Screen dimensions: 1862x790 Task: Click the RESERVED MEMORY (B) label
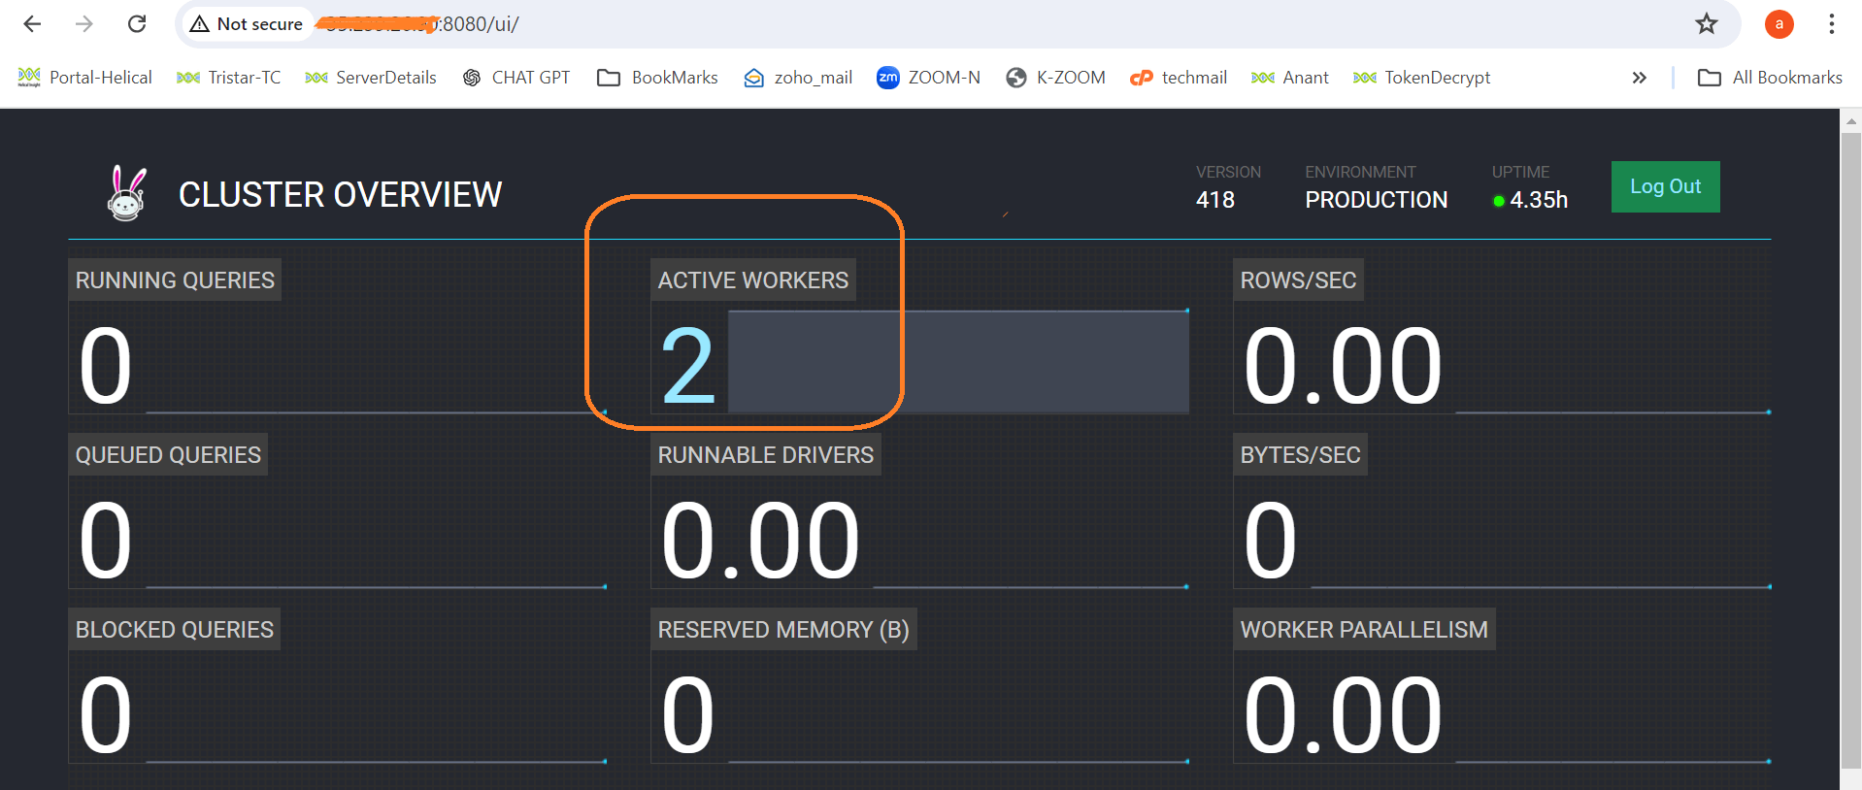[783, 630]
